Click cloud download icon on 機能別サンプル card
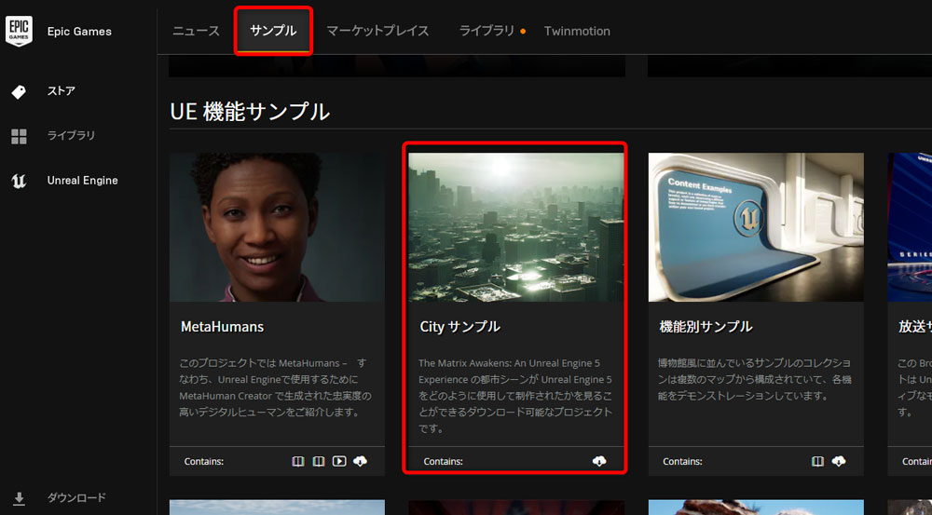Image resolution: width=932 pixels, height=515 pixels. (839, 461)
